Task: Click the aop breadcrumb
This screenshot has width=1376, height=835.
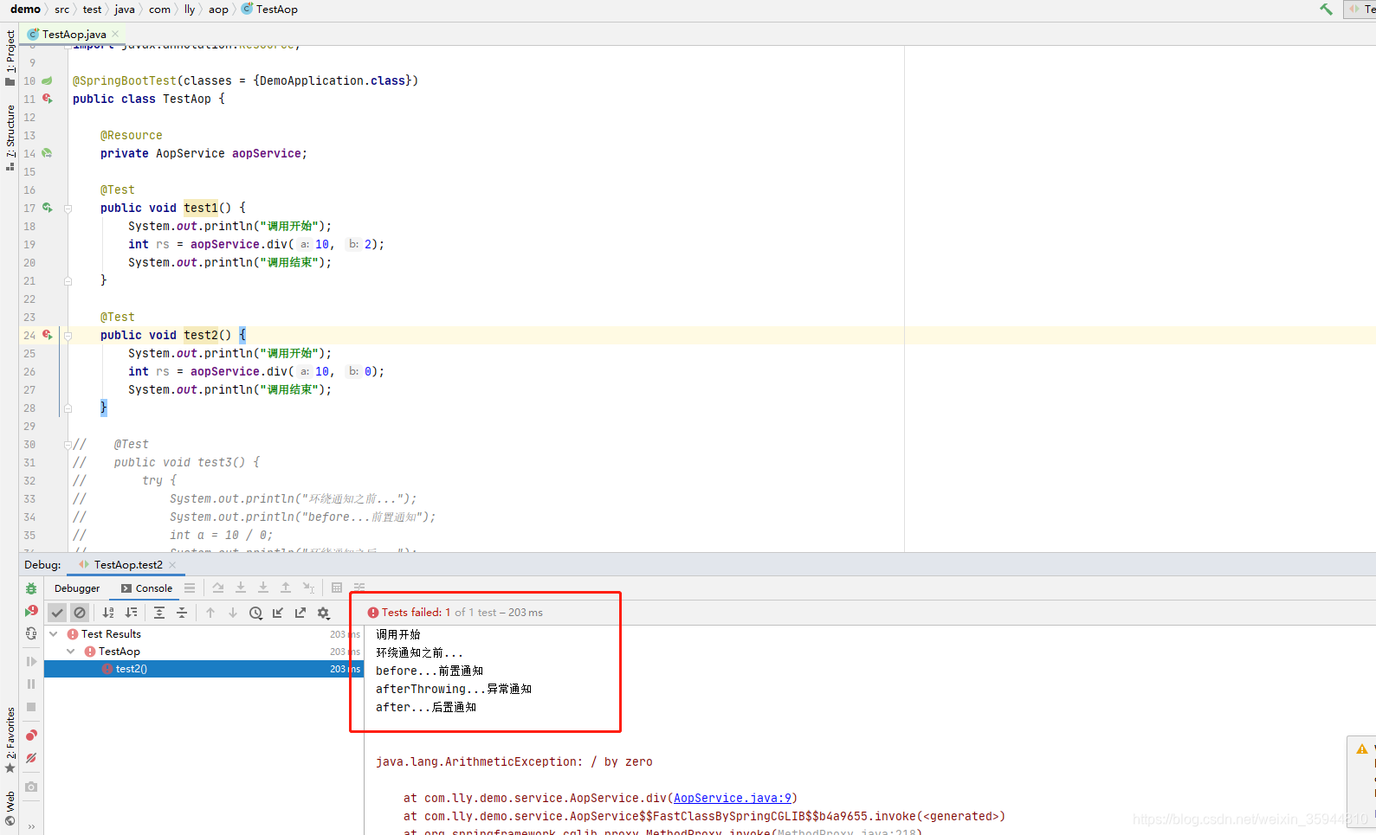Action: tap(218, 10)
